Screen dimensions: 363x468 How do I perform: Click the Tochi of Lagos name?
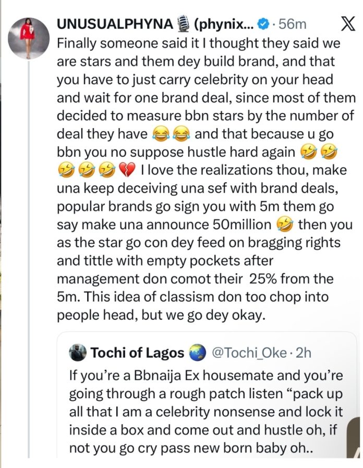tap(137, 352)
